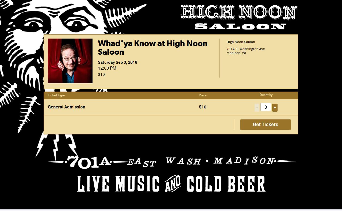Click the Get Tickets button
Viewport: 342px width, 211px height.
pos(266,125)
